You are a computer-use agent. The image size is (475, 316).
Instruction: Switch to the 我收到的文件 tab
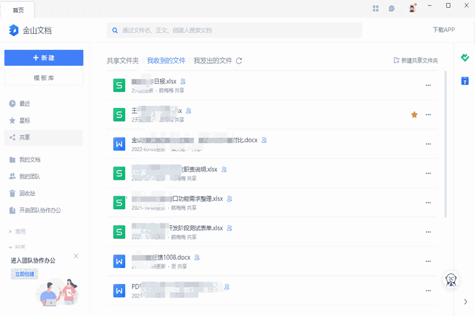point(166,61)
